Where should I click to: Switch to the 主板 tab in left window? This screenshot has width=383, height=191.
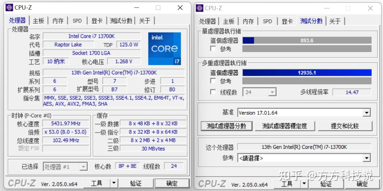click(38, 21)
